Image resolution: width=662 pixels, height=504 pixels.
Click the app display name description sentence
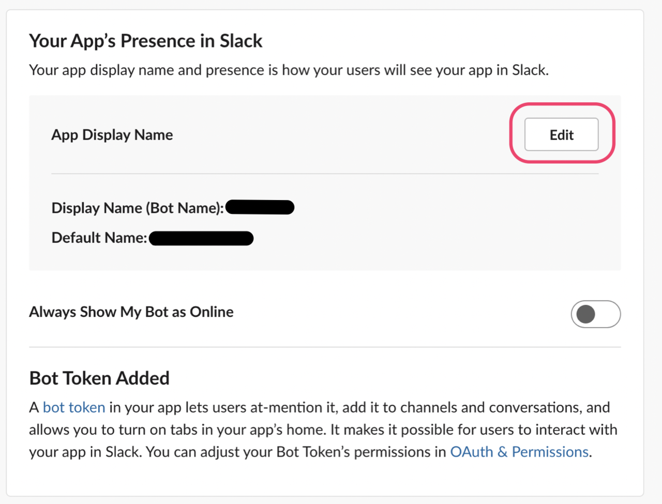(x=289, y=70)
